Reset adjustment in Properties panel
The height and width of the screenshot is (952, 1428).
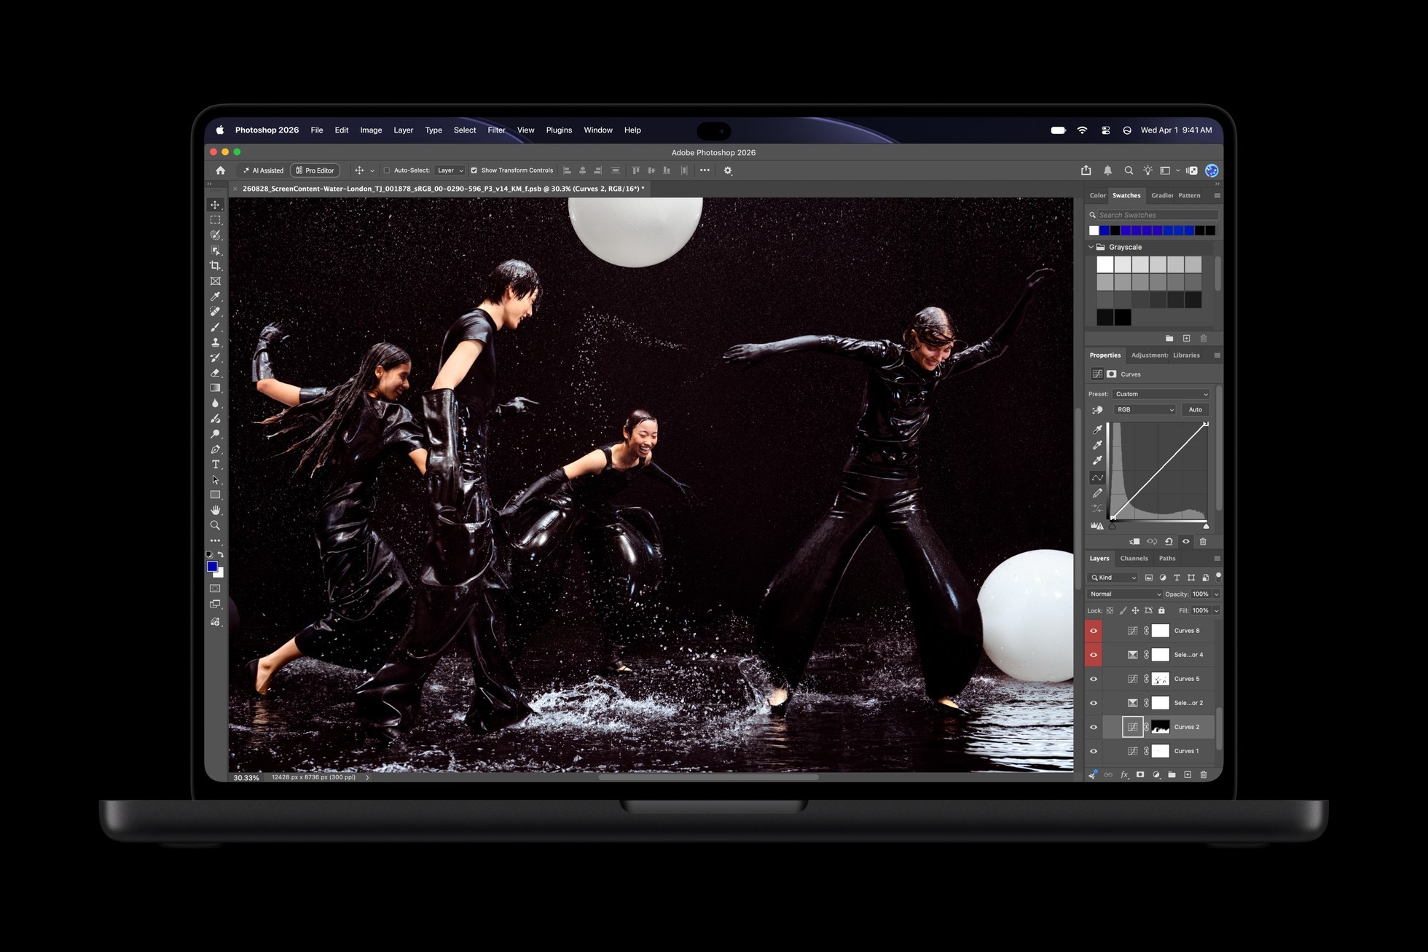1169,541
